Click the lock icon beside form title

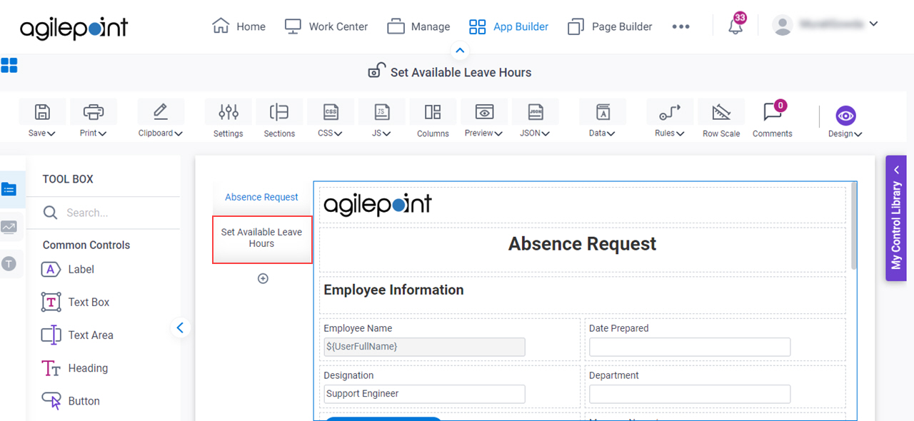pyautogui.click(x=376, y=70)
